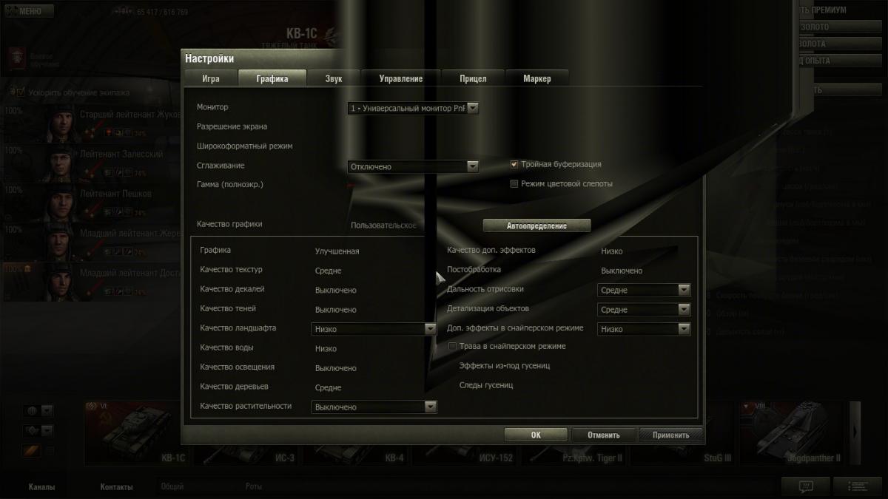This screenshot has width=888, height=499.
Task: Click the ОПЫТА button in hangar
Action: point(841,61)
